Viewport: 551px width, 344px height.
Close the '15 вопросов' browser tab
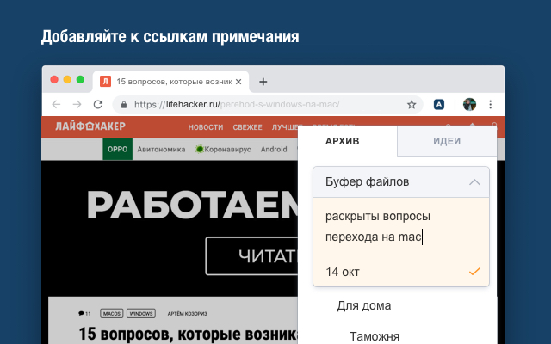[x=238, y=82]
